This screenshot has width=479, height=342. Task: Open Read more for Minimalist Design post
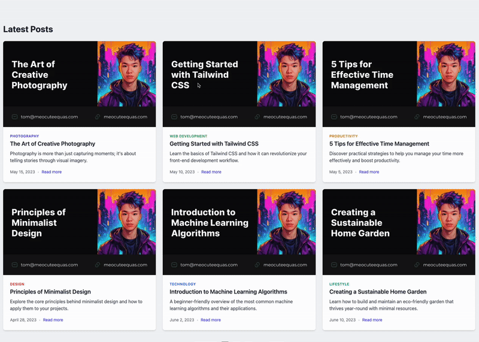[53, 320]
